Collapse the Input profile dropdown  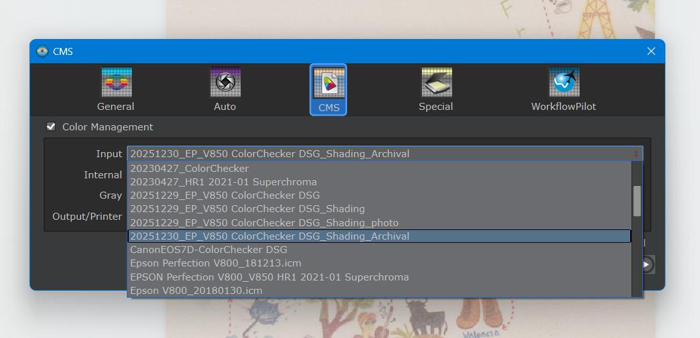click(x=384, y=153)
